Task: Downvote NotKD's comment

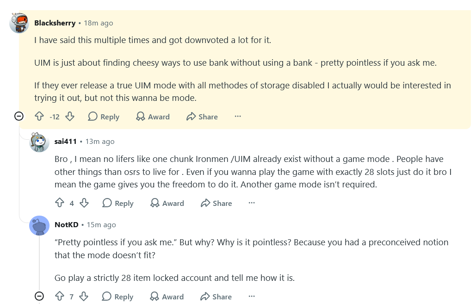Action: (x=84, y=296)
